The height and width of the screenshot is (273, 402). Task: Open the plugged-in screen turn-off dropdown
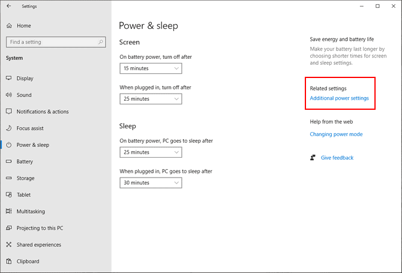pyautogui.click(x=151, y=99)
